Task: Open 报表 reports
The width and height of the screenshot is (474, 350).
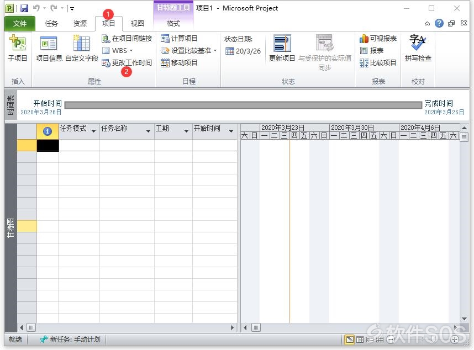Action: click(372, 50)
